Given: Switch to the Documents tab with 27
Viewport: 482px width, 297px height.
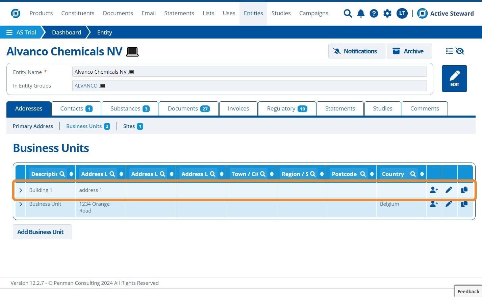Looking at the screenshot, I should click(188, 108).
